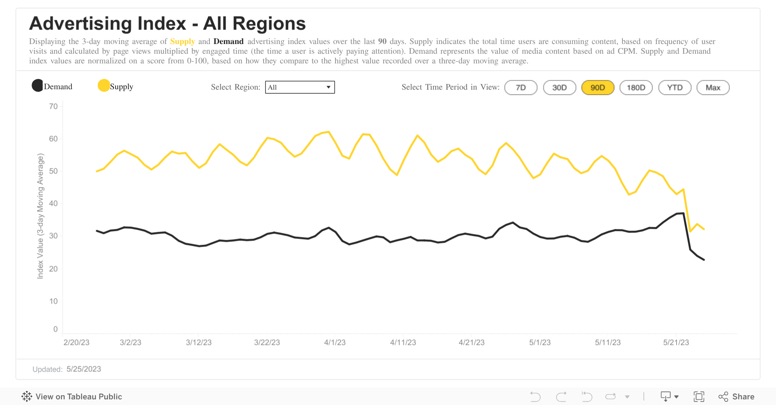Click the 90D highlighted period button
Viewport: 776px width, 405px height.
coord(598,88)
